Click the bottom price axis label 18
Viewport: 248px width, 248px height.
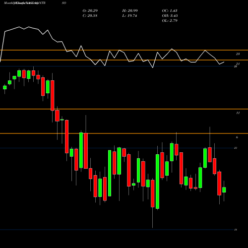pos(236,230)
